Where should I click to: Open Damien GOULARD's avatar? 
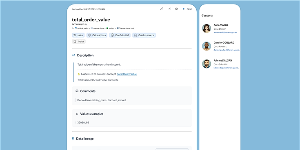pyautogui.click(x=207, y=46)
